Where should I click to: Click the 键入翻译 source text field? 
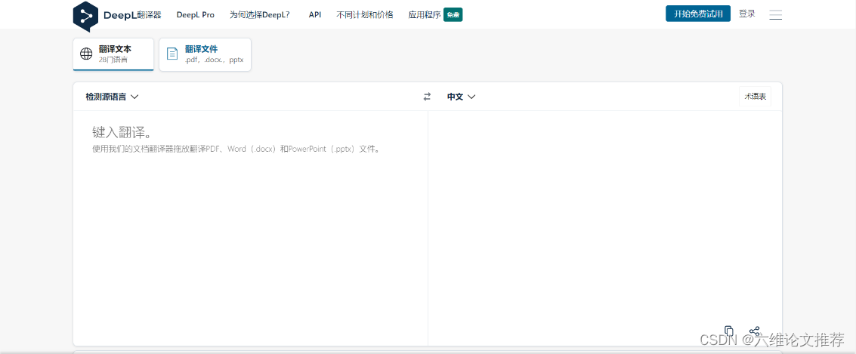point(251,227)
